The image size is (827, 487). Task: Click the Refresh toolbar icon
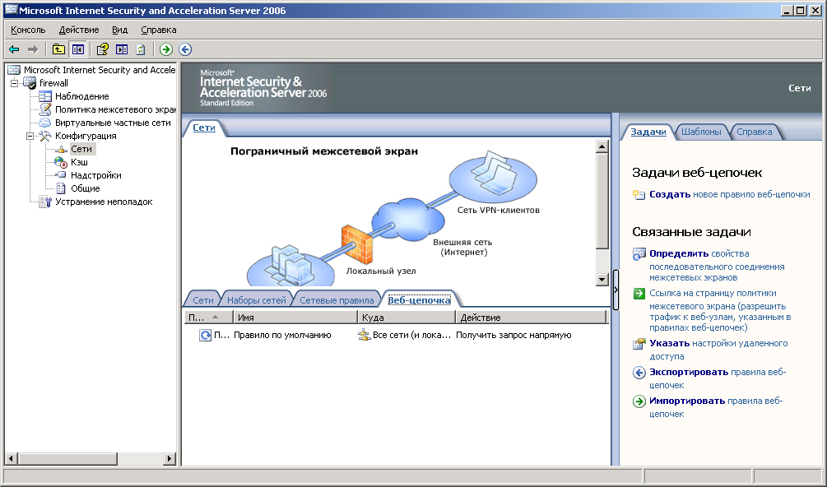pyautogui.click(x=140, y=49)
